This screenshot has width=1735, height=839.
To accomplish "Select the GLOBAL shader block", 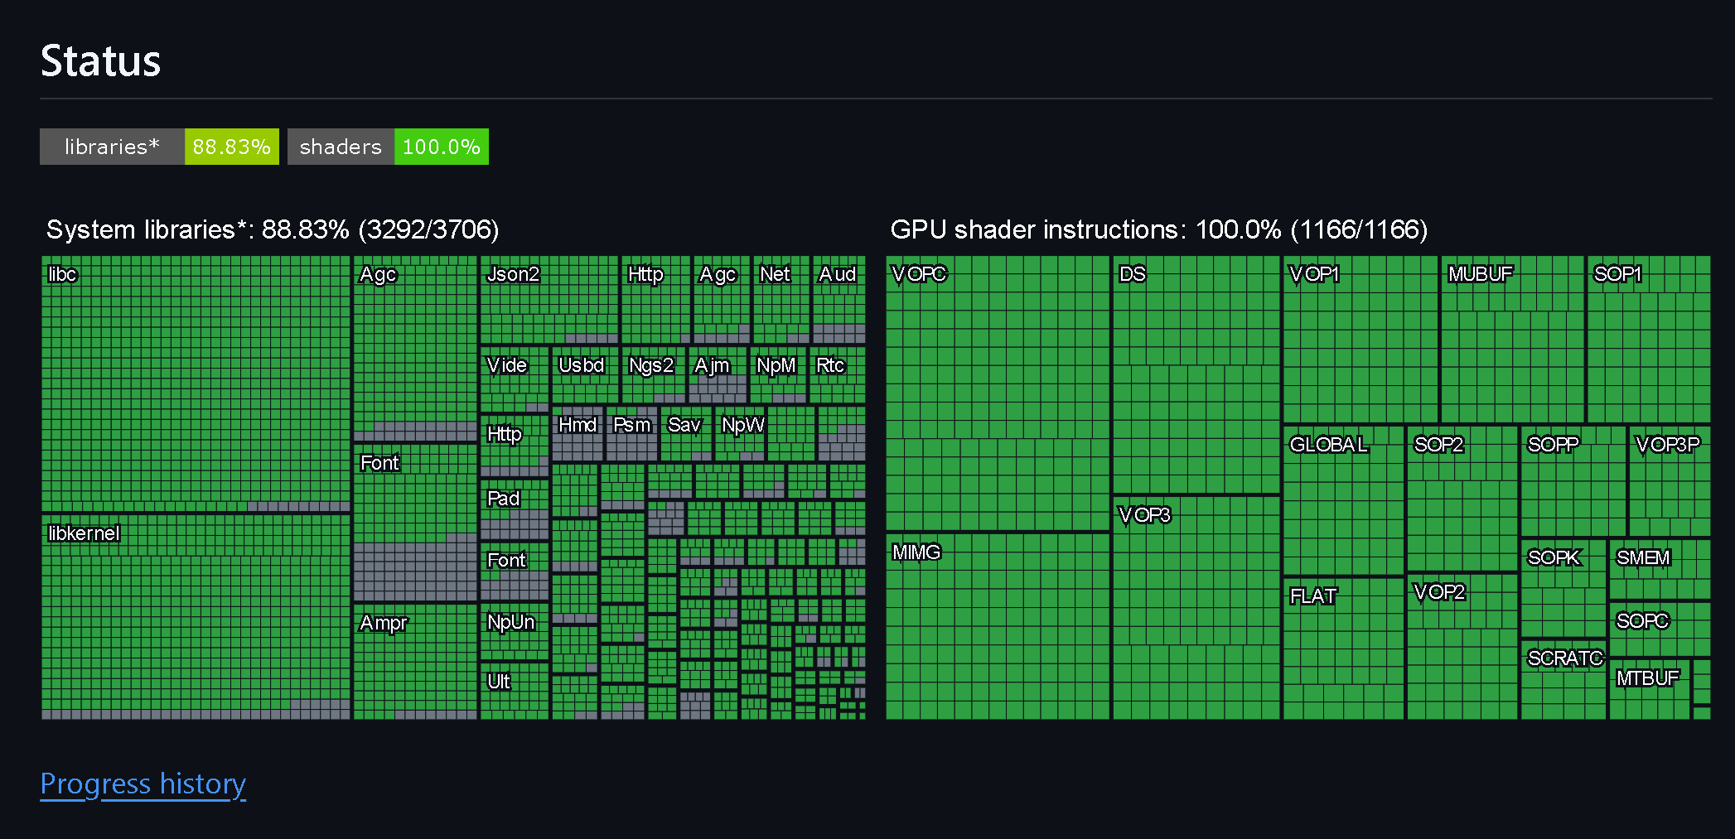I will click(1344, 500).
